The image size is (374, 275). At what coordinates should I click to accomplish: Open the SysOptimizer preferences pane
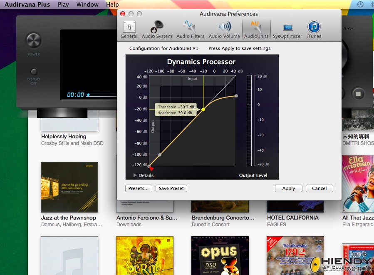pyautogui.click(x=287, y=30)
